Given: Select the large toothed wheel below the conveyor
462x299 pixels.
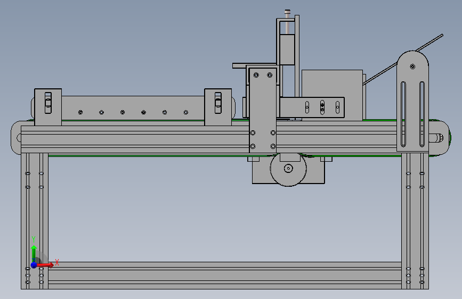Looking at the screenshot, I should click(288, 169).
